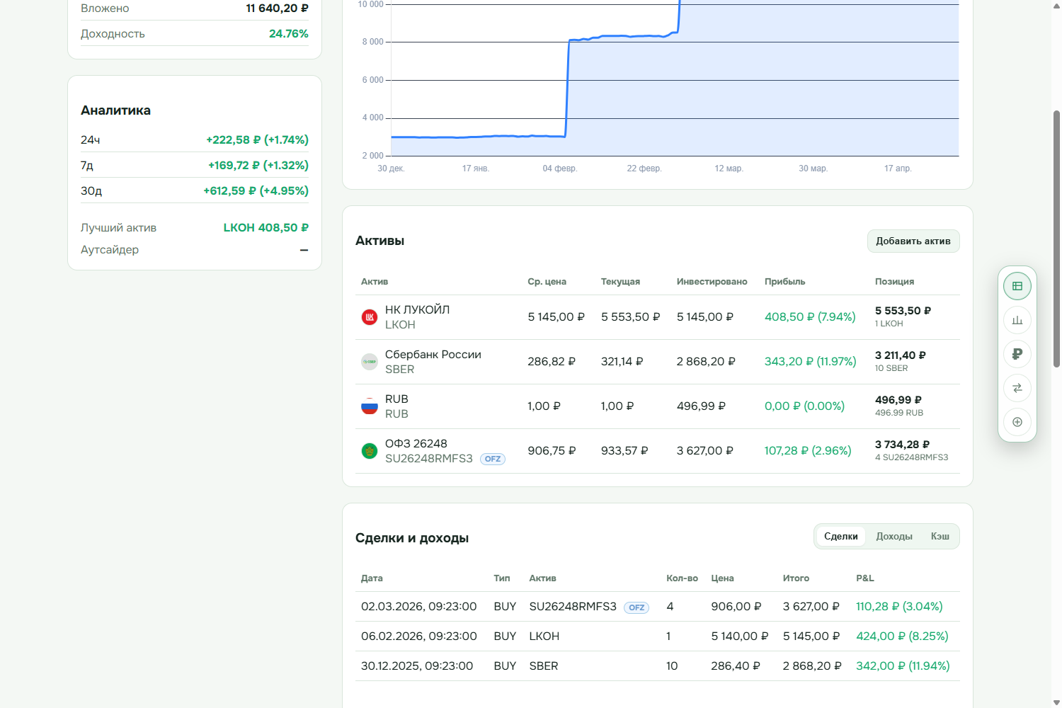Click position value 3 734,28 ₽
Screen dimensions: 1062x708
tap(902, 444)
